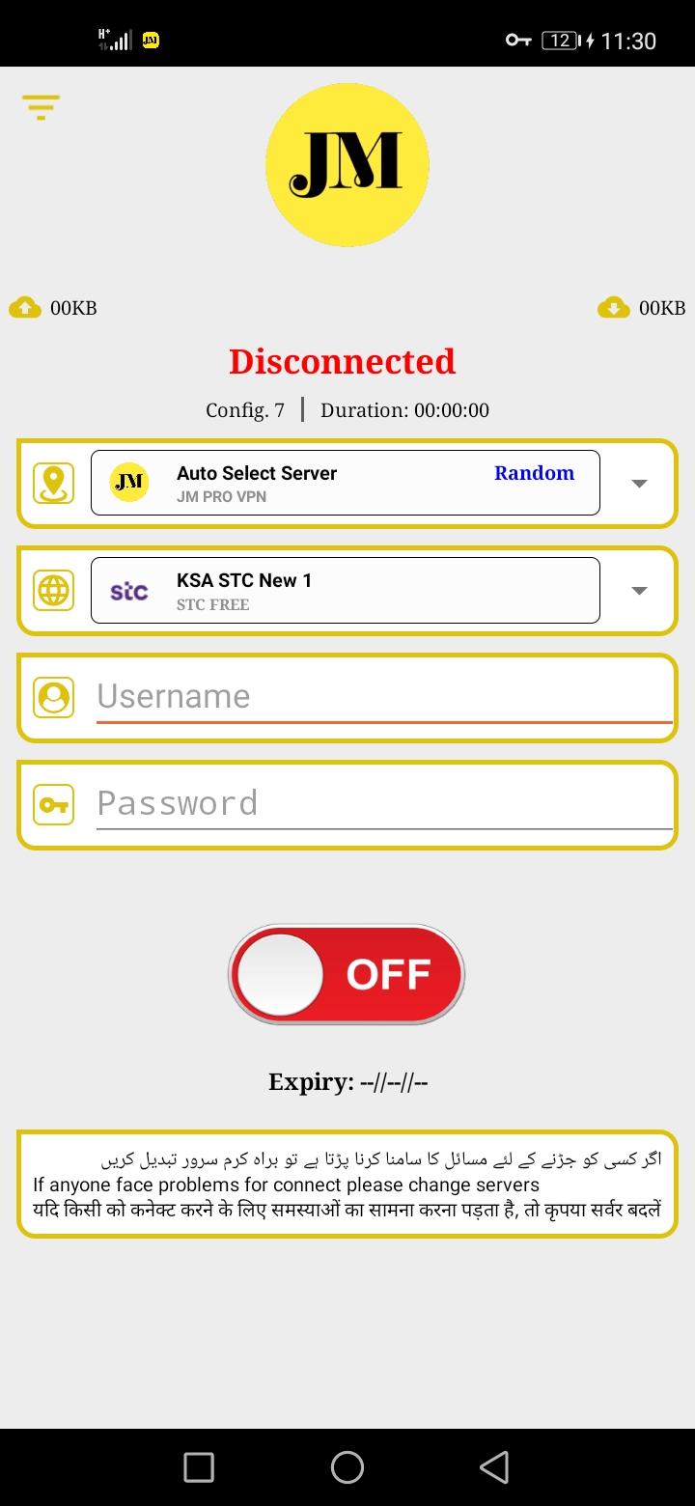
Task: Expand the KSA STC New 1 dropdown arrow
Action: [639, 591]
